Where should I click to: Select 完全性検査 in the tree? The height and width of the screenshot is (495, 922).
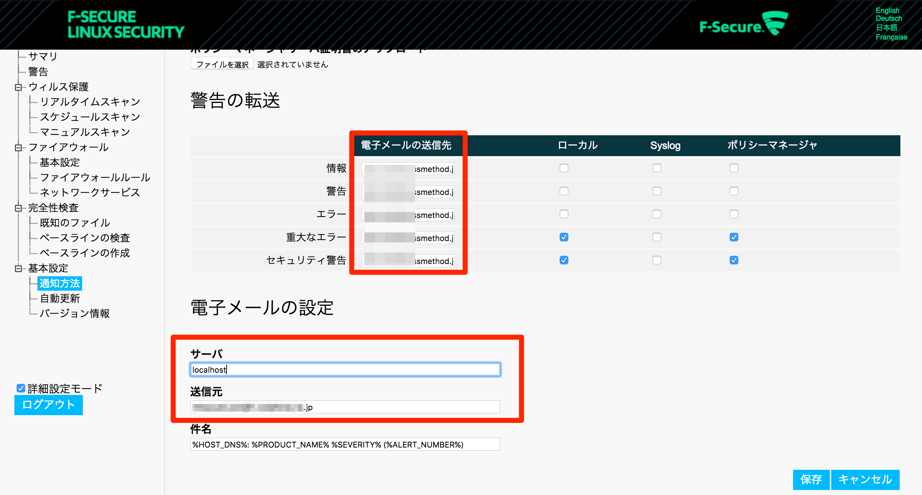pyautogui.click(x=53, y=208)
